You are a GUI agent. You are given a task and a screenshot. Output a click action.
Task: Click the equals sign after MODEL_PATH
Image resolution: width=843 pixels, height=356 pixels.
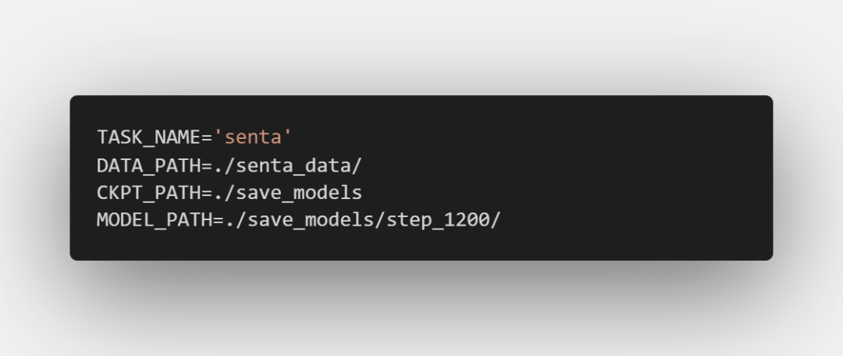[x=219, y=220]
